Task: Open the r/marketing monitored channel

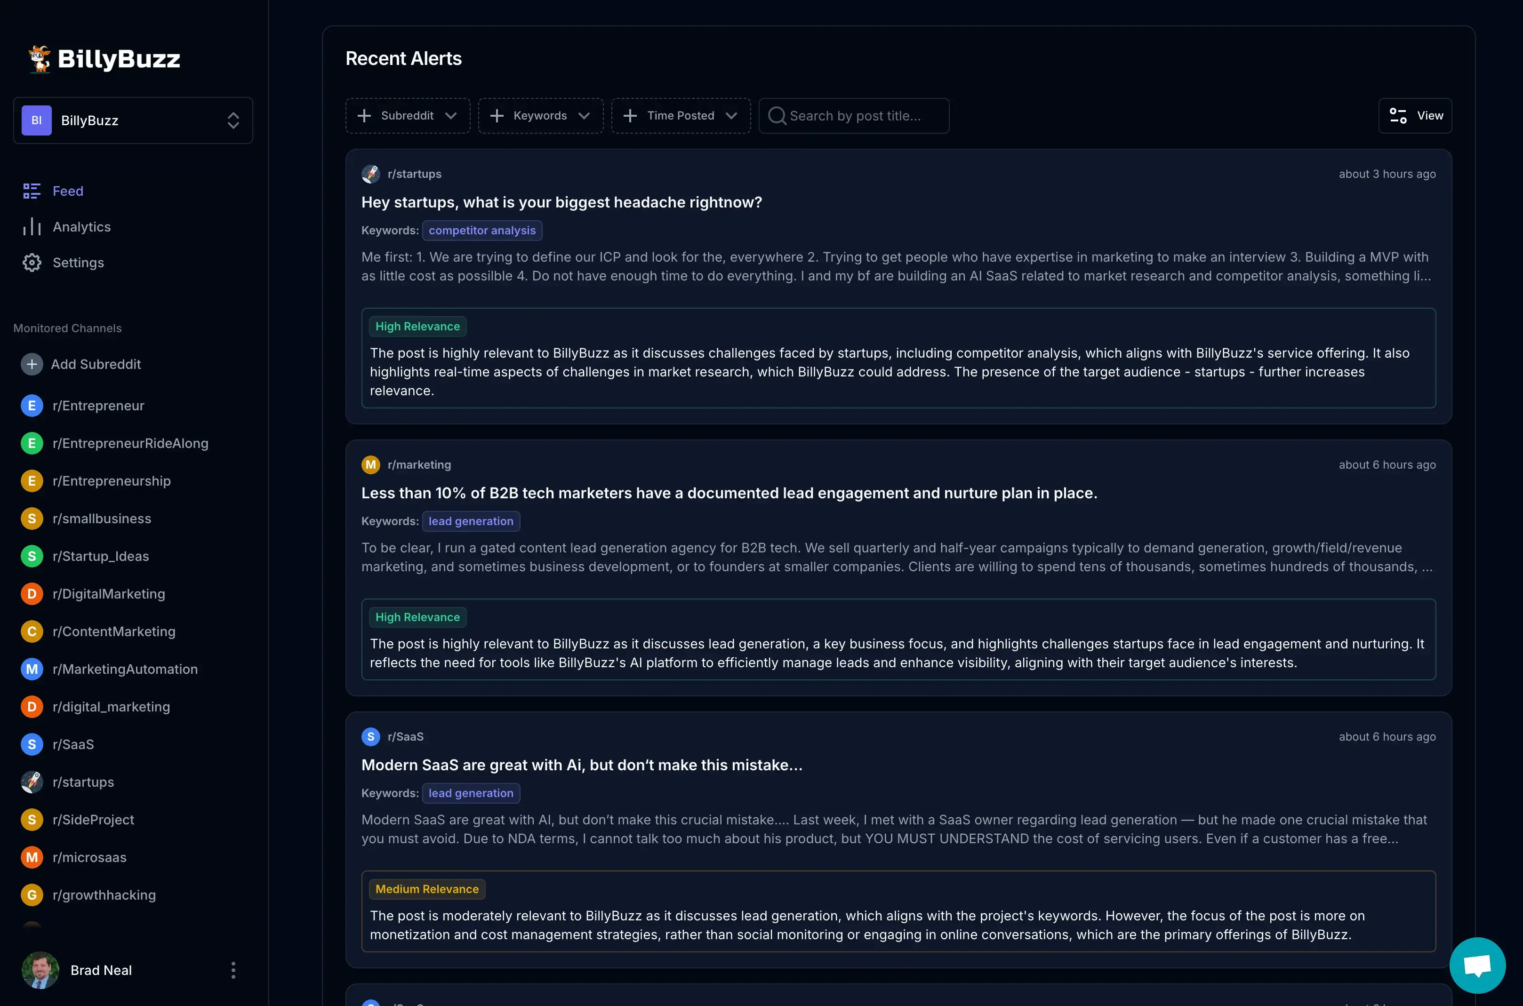Action: point(420,464)
